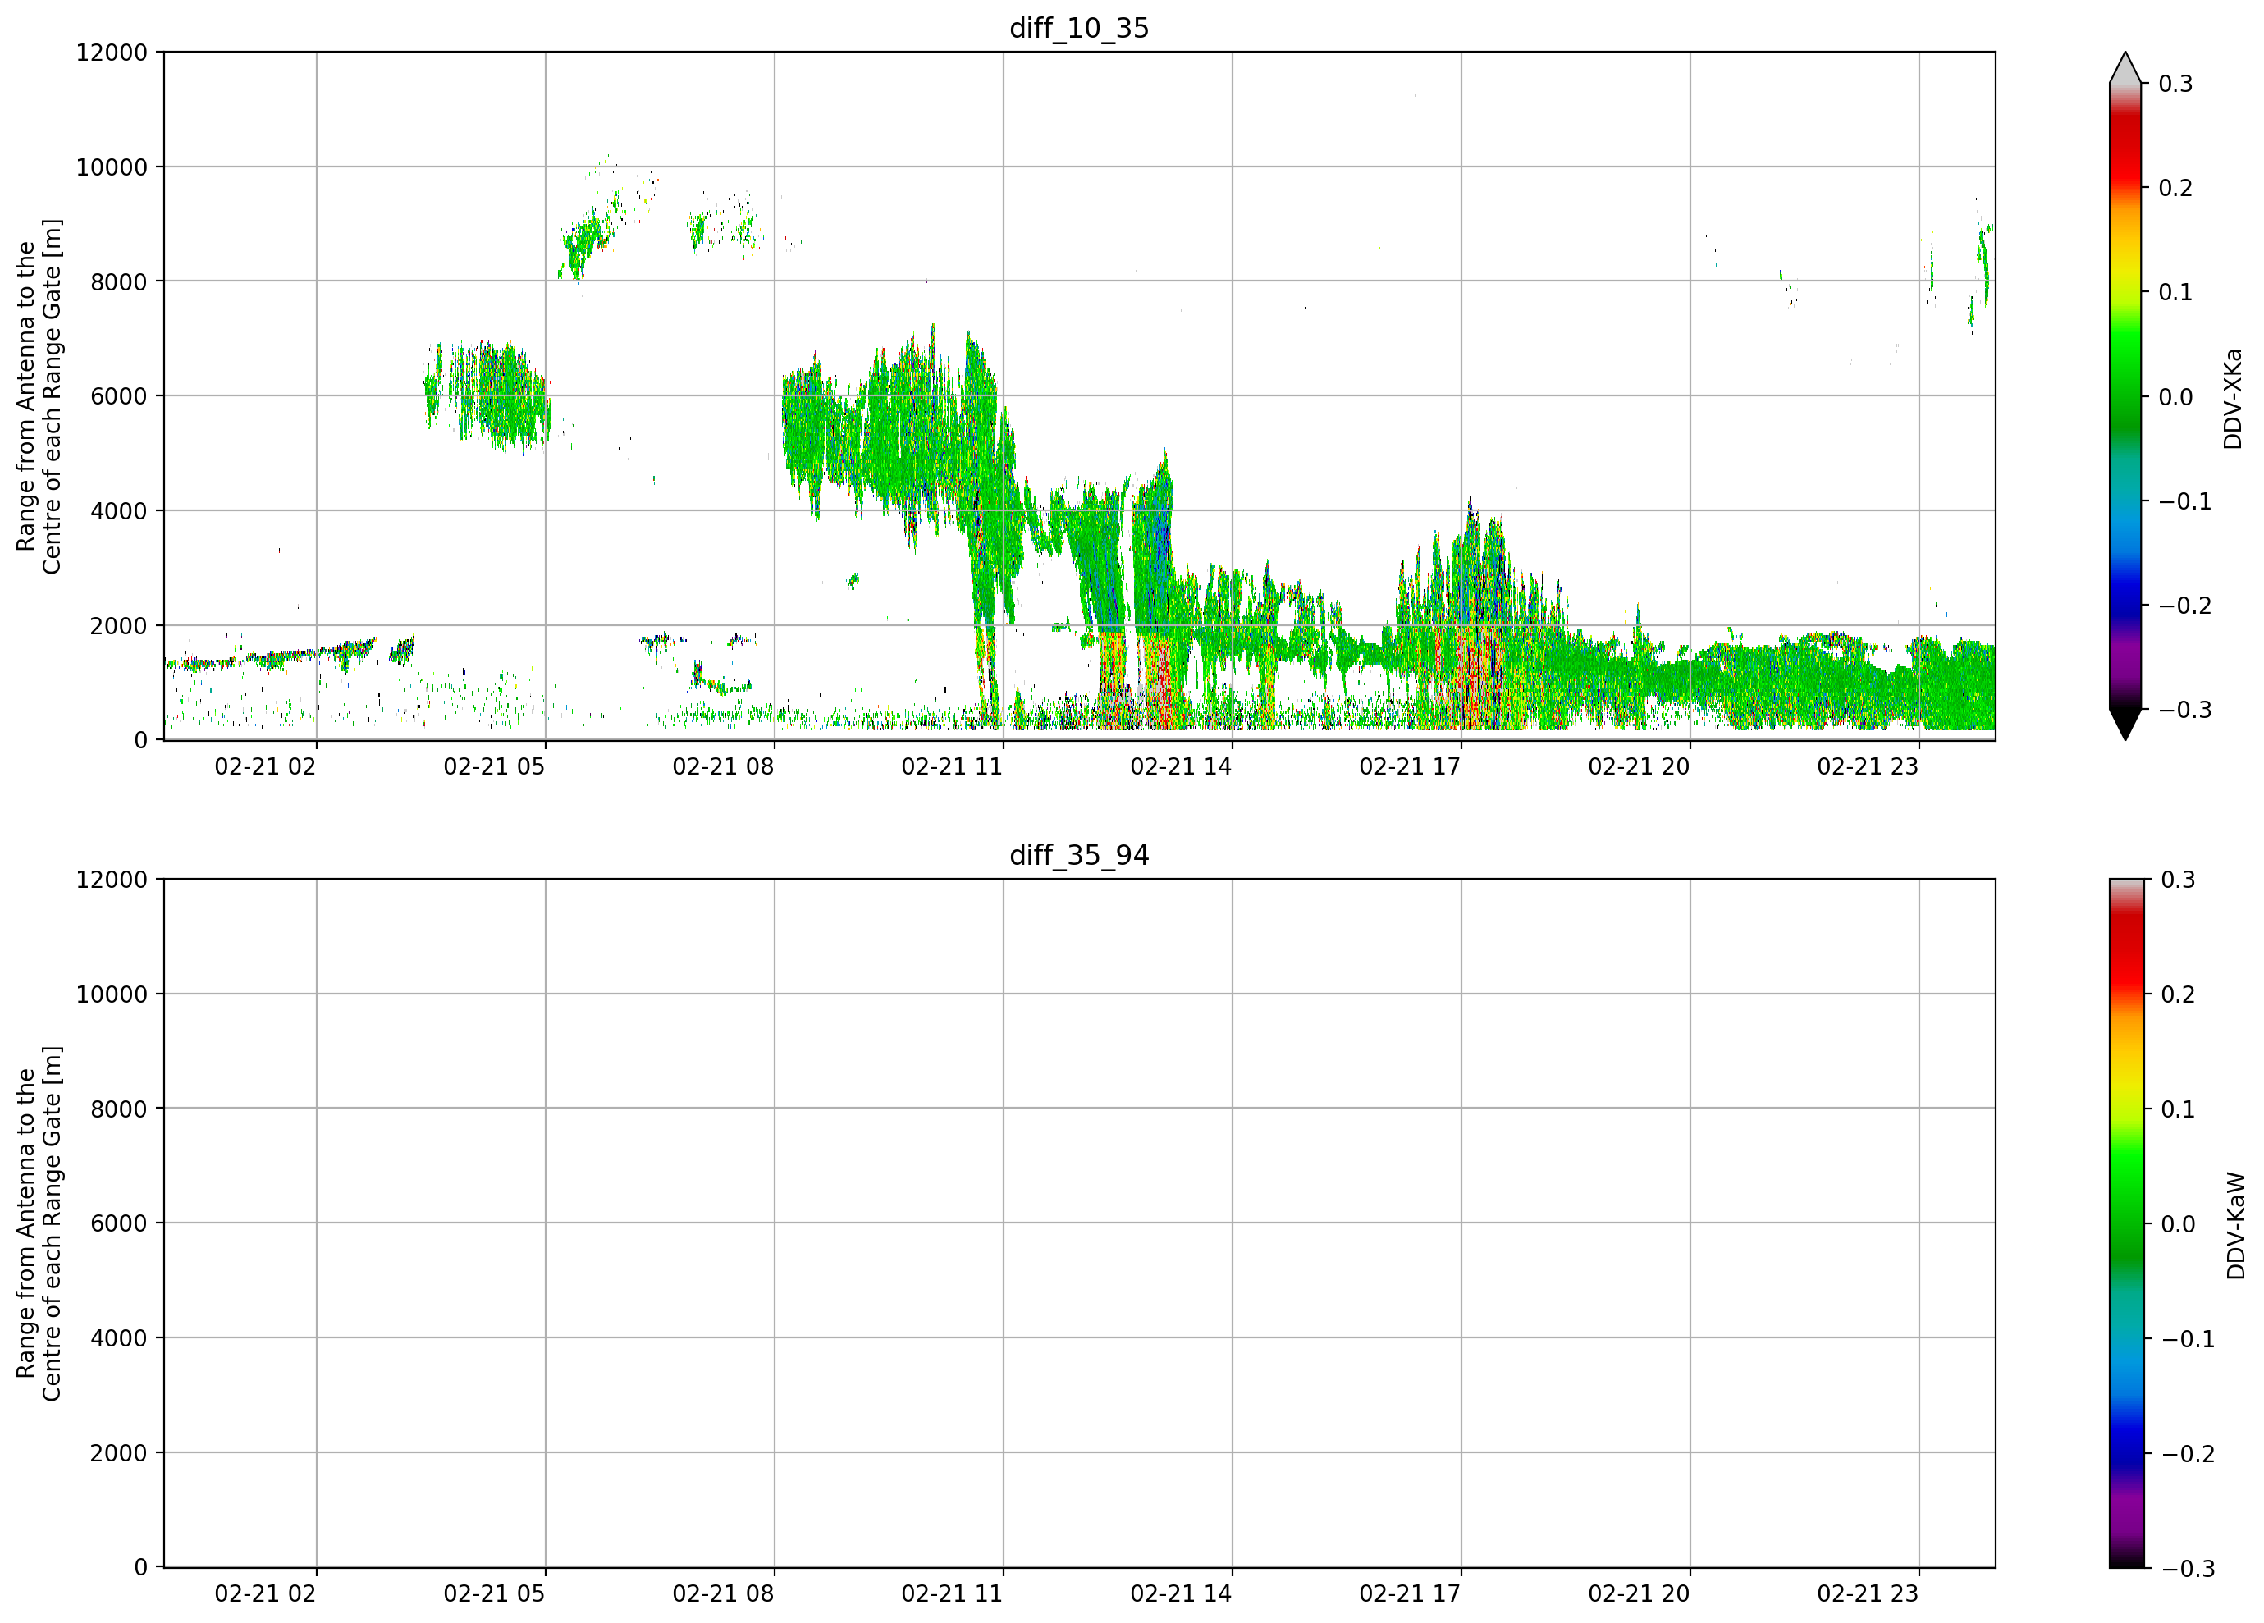
Task: Click the 4000 tick on diff_10_35 y-axis
Action: [119, 511]
